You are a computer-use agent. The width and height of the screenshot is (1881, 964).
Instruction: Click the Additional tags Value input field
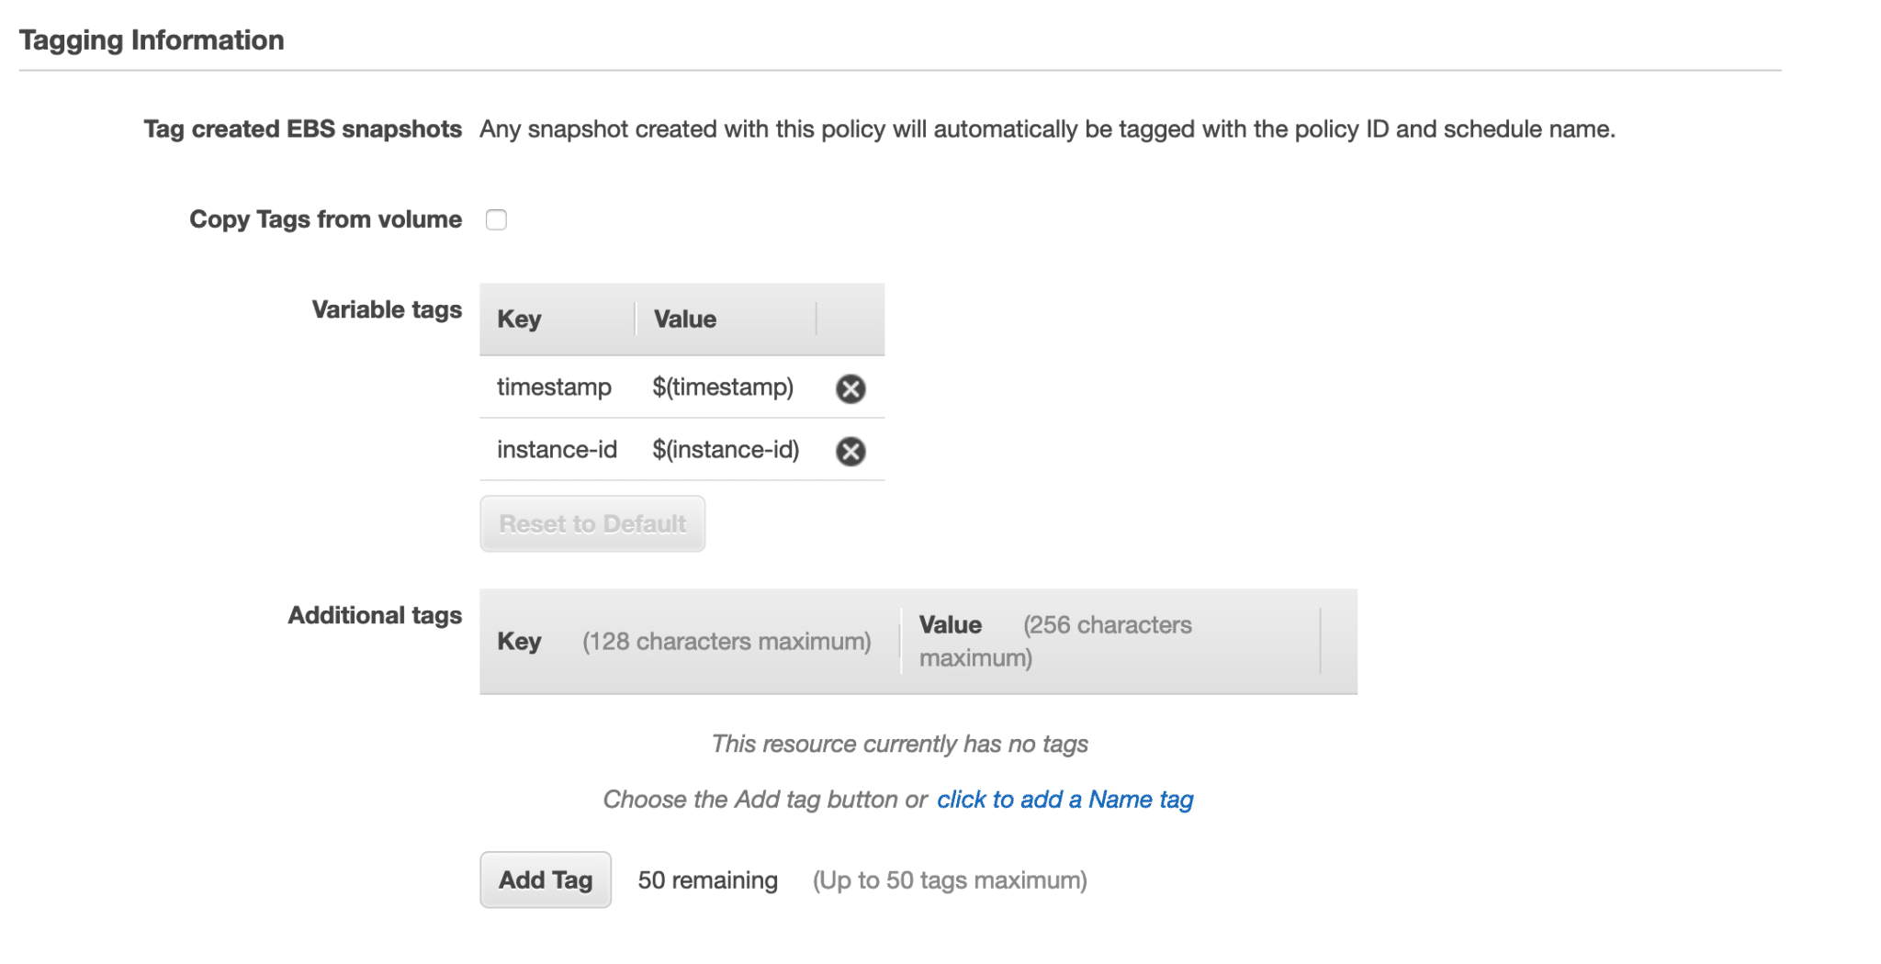[1102, 641]
